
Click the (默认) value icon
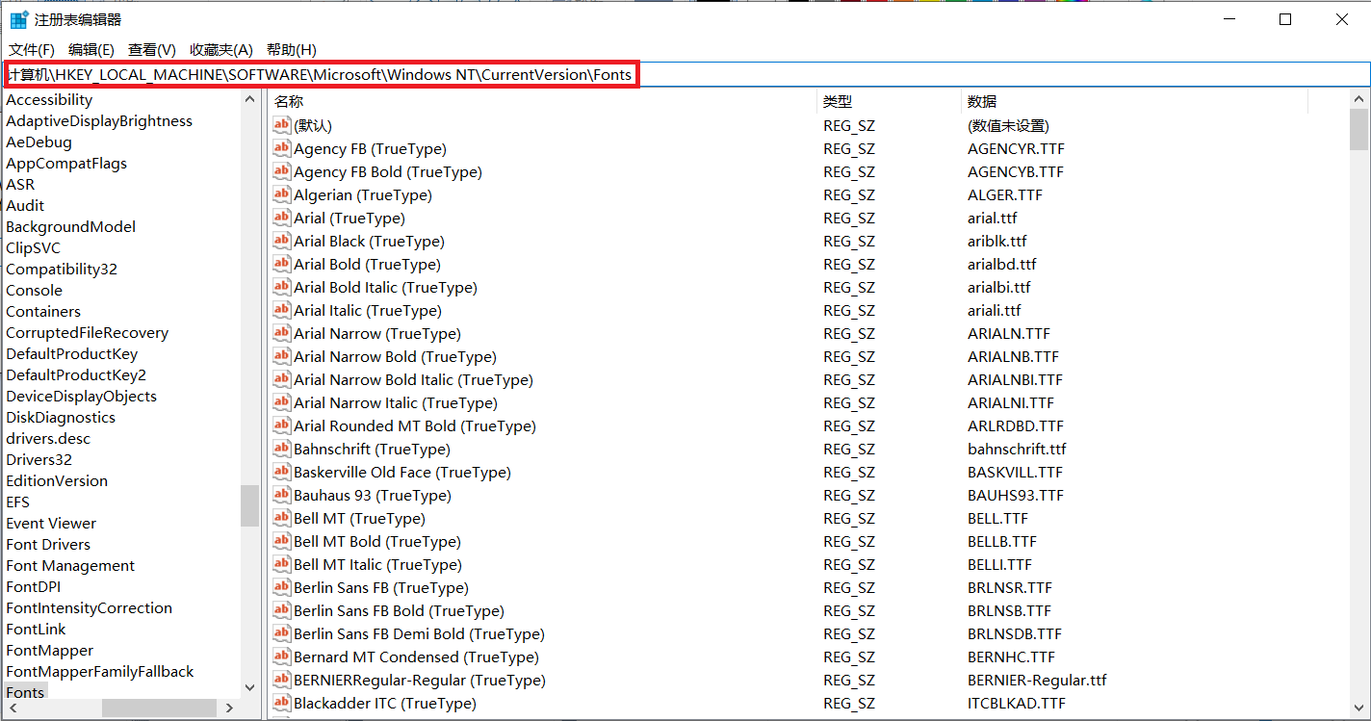click(281, 125)
